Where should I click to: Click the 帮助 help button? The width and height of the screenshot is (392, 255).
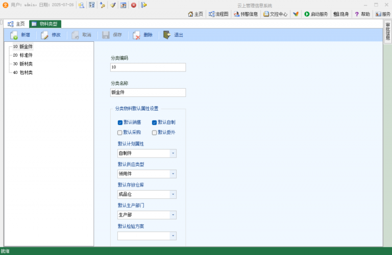point(362,14)
